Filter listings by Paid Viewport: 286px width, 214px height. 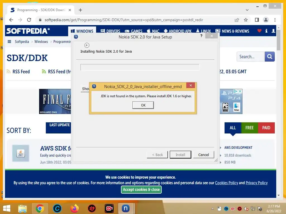tap(266, 128)
